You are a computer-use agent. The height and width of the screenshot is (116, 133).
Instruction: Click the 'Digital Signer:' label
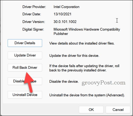pyautogui.click(x=33, y=29)
